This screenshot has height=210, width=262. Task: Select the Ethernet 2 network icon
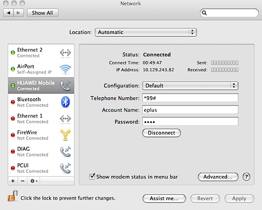tap(65, 52)
